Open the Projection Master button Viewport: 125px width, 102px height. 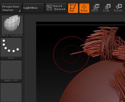11,8
